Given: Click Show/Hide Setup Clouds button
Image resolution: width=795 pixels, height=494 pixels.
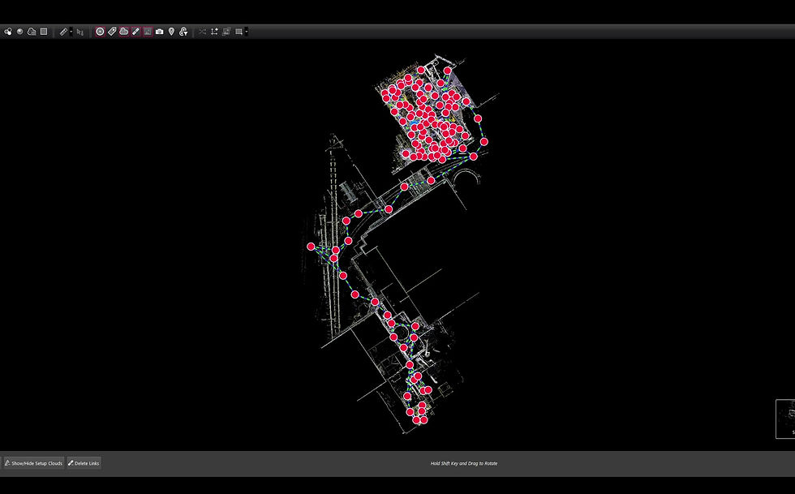Looking at the screenshot, I should point(33,463).
